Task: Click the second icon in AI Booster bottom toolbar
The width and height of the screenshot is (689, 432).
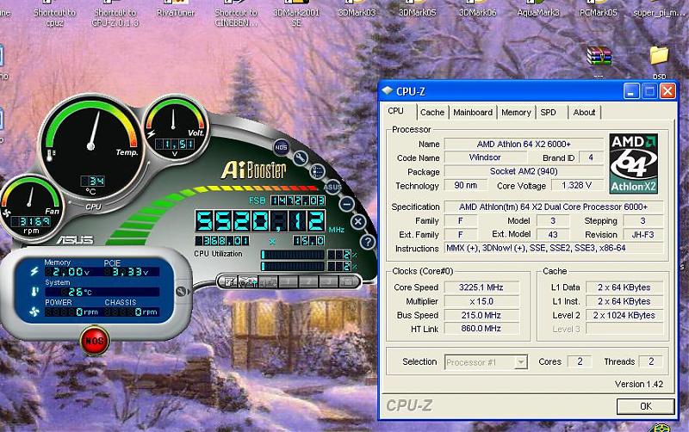Action: click(248, 282)
